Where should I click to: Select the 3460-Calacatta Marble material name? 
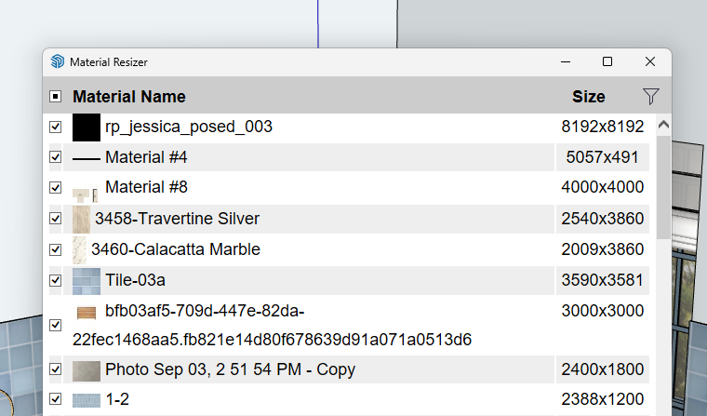click(176, 249)
